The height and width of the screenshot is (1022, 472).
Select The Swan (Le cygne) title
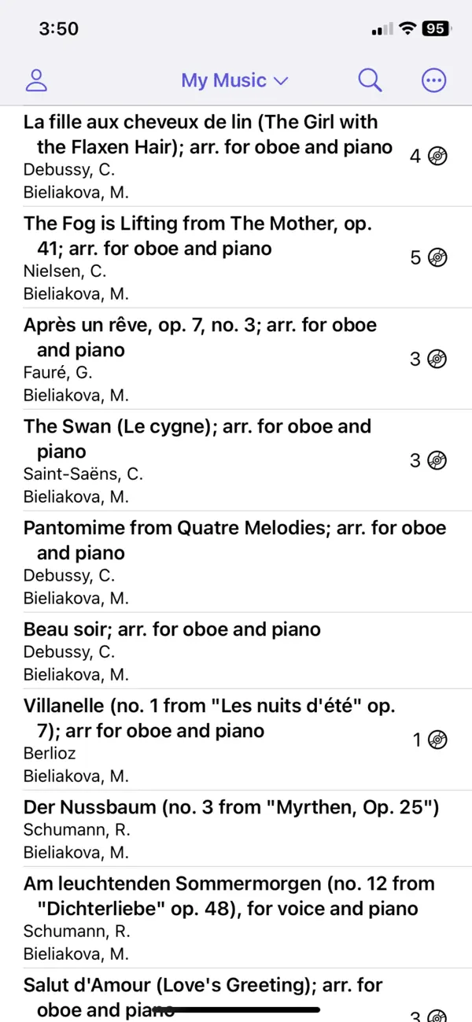197,438
